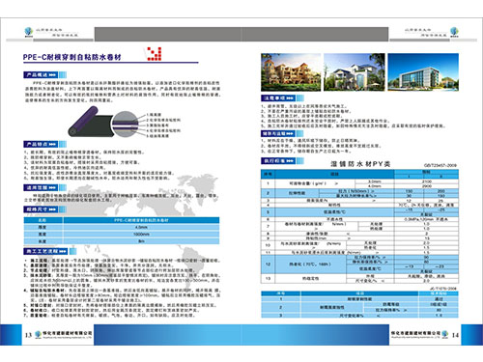Image resolution: width=483 pixels, height=362 pixels.
Task: Select the villa photo on the left
Action: tap(291, 72)
